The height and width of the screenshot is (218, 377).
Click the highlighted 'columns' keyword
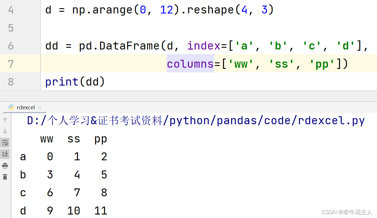pyautogui.click(x=190, y=64)
